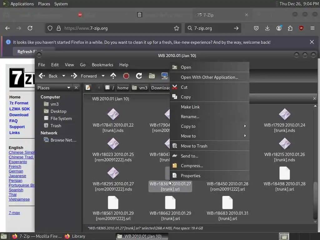Viewport: 320px width, 240px height.
Task: Toggle location edit pencil icon
Action: point(88,88)
